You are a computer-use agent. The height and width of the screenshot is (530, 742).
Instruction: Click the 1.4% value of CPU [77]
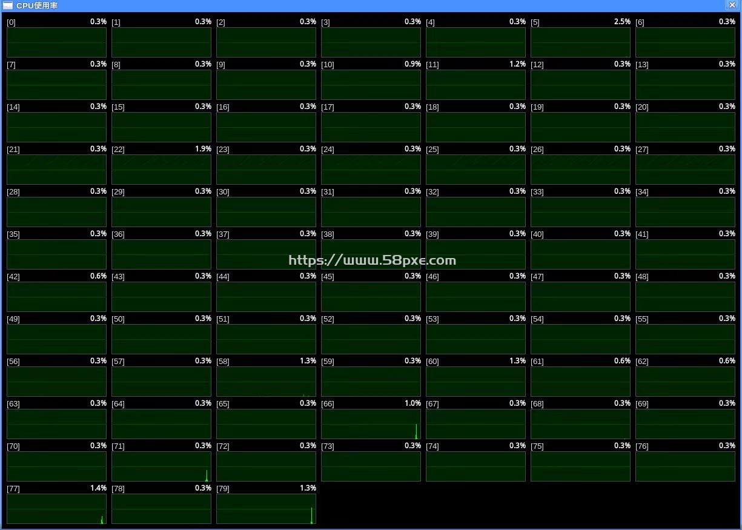click(98, 488)
